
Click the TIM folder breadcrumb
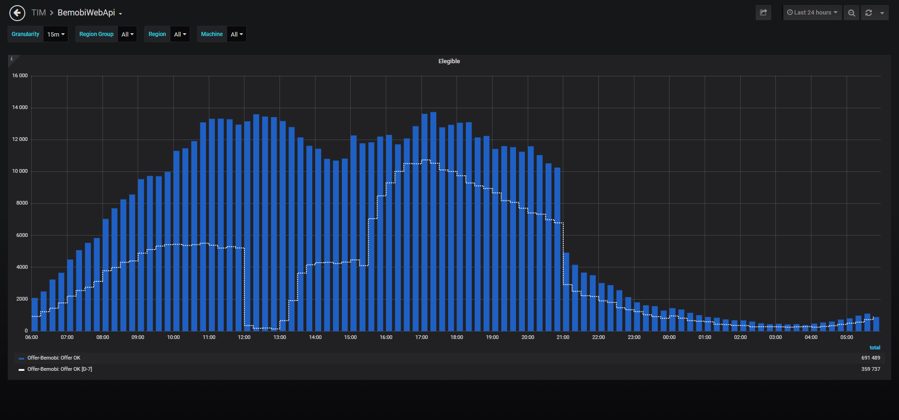coord(39,13)
